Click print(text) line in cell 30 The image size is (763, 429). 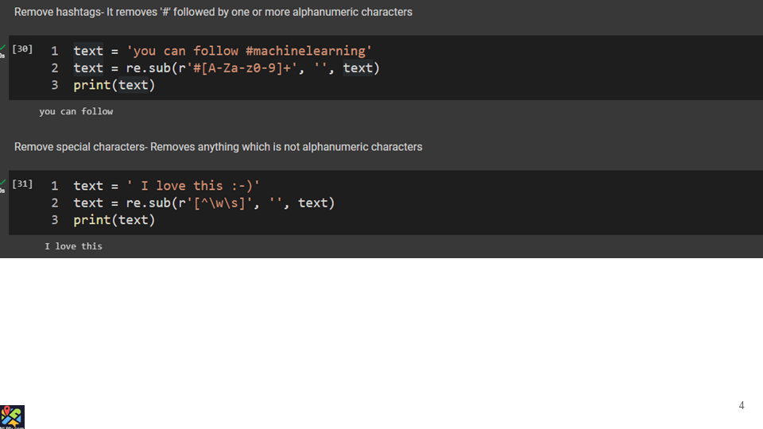(x=114, y=85)
